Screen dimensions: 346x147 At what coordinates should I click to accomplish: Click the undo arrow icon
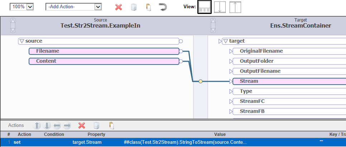click(163, 7)
